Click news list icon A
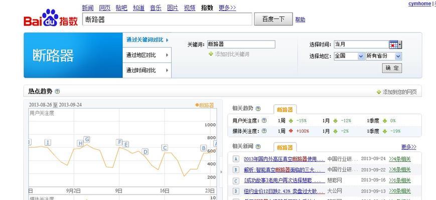 (236, 159)
